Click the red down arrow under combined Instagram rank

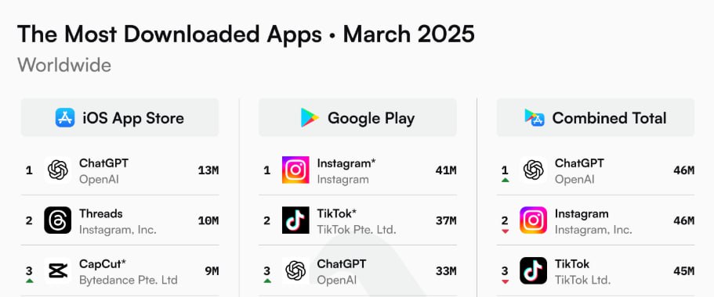point(505,231)
